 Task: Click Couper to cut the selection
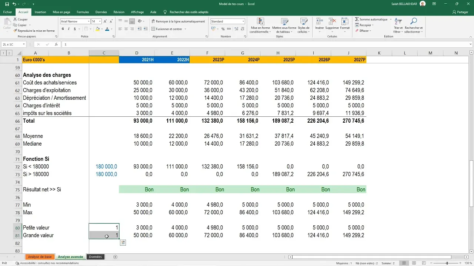click(20, 19)
